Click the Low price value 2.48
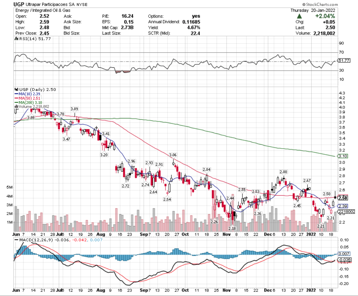Viewport: 358px width, 296px height. 44,27
